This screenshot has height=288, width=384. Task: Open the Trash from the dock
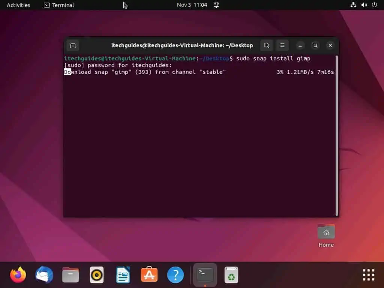231,274
